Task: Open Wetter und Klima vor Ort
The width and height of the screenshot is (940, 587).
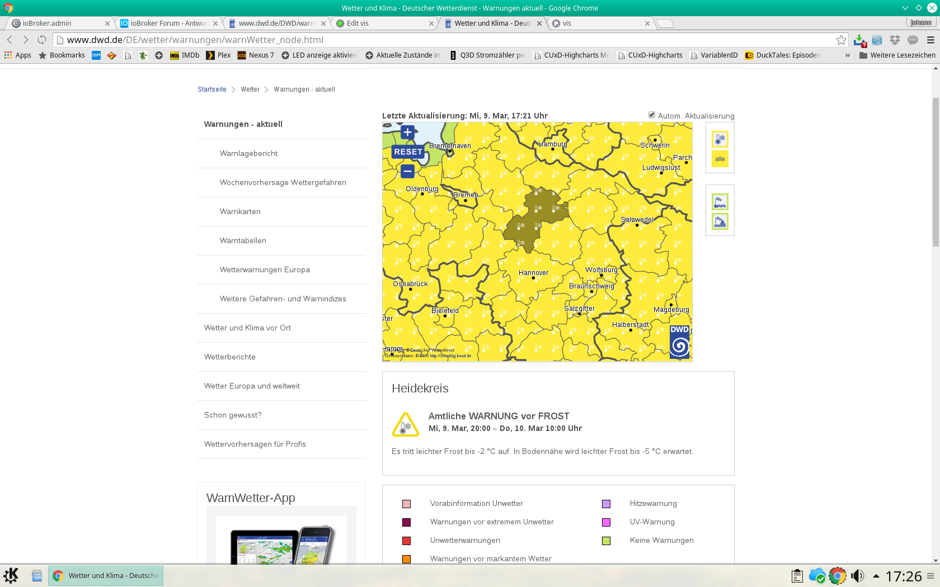Action: [x=248, y=328]
